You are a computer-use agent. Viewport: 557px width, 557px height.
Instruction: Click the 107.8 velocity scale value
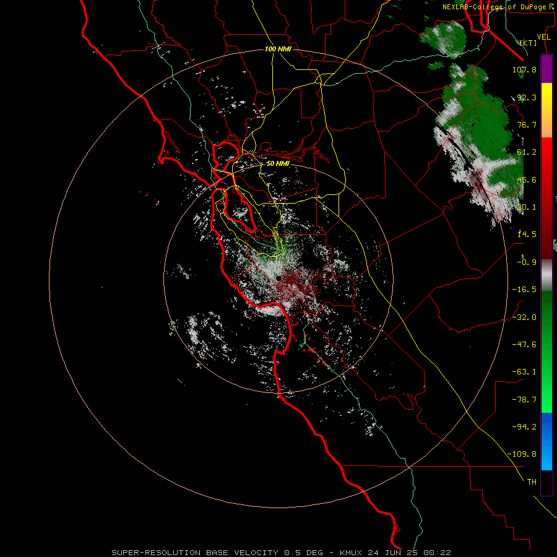coord(524,69)
